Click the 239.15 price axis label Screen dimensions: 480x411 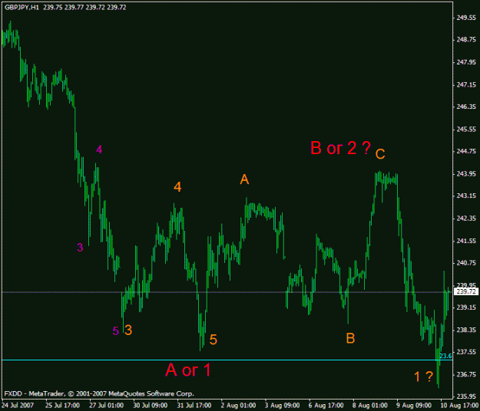click(x=466, y=307)
